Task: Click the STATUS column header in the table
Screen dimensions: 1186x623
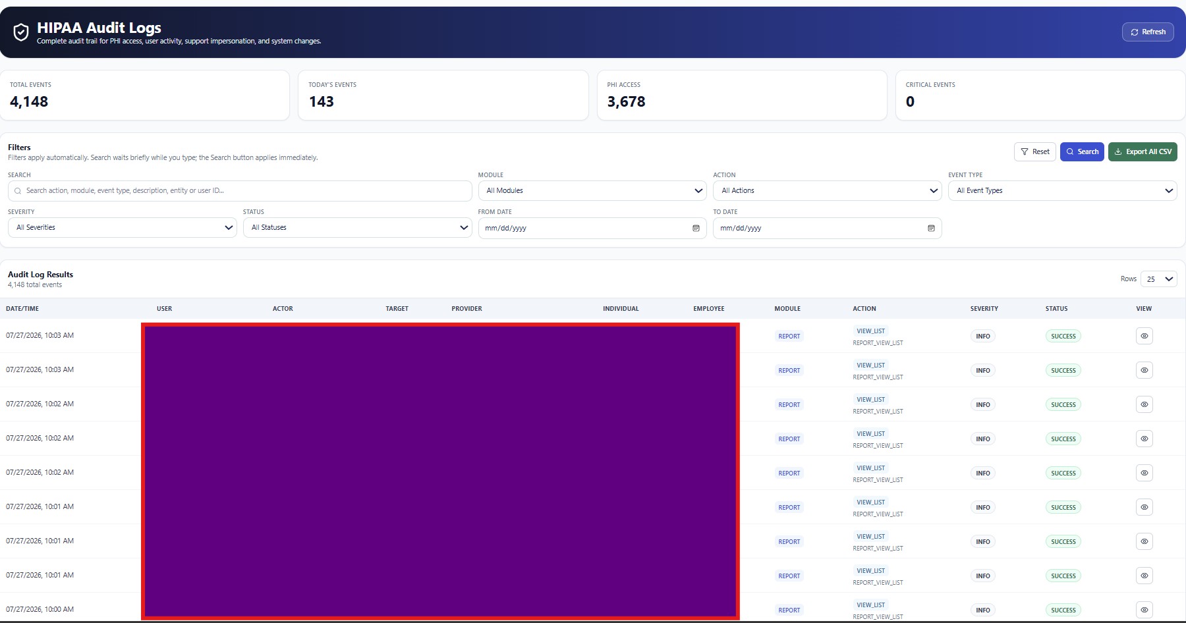Action: (x=1056, y=308)
